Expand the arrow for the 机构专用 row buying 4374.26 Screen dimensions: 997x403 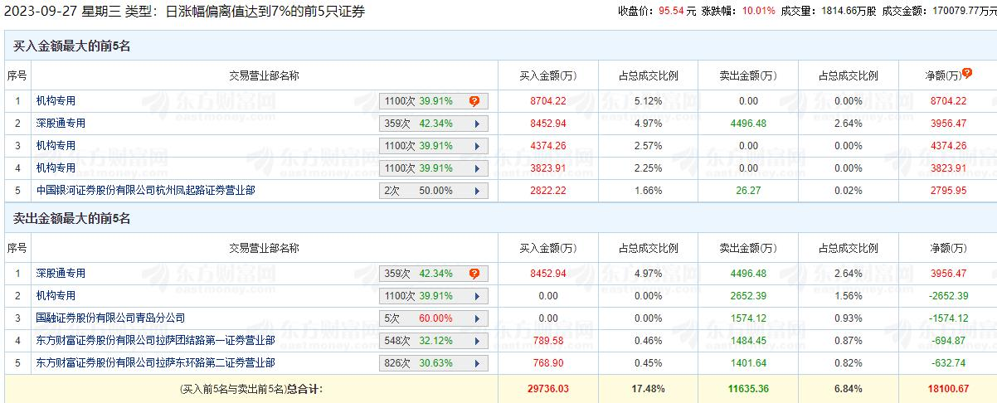point(477,146)
